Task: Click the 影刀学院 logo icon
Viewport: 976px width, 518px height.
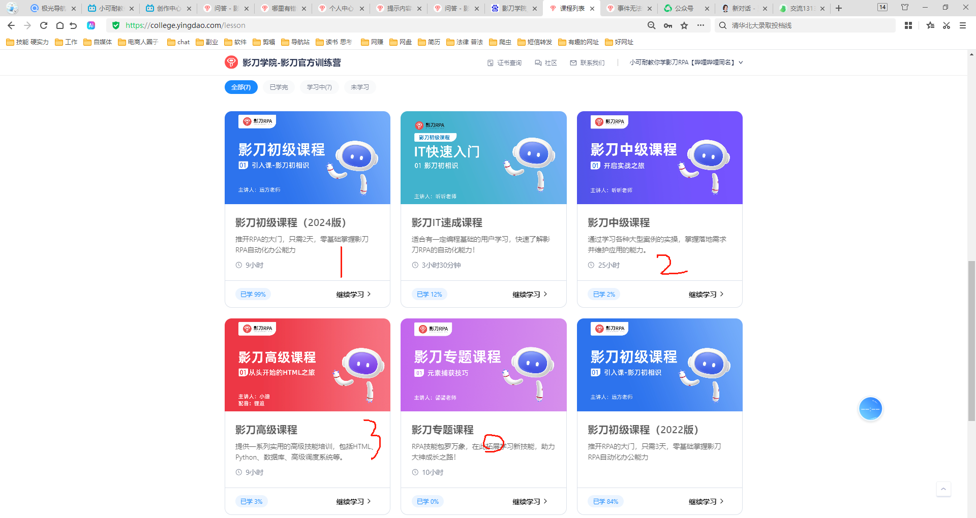Action: click(231, 62)
